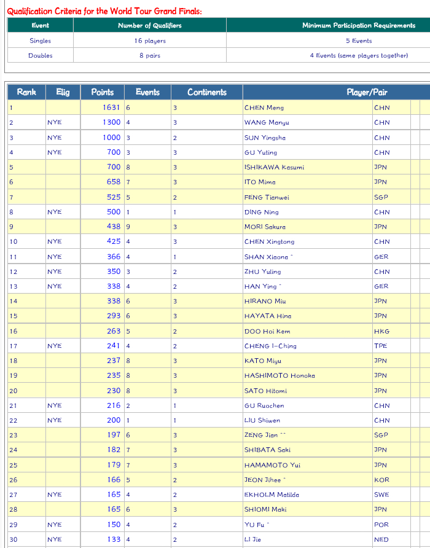
Task: Select player name DING Ning
Action: (262, 212)
